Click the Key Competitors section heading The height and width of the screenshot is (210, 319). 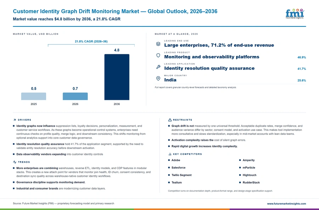coord(188,154)
